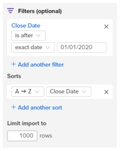Image resolution: width=120 pixels, height=151 pixels.
Task: Click the plus icon beside Add another filter
Action: click(14, 64)
